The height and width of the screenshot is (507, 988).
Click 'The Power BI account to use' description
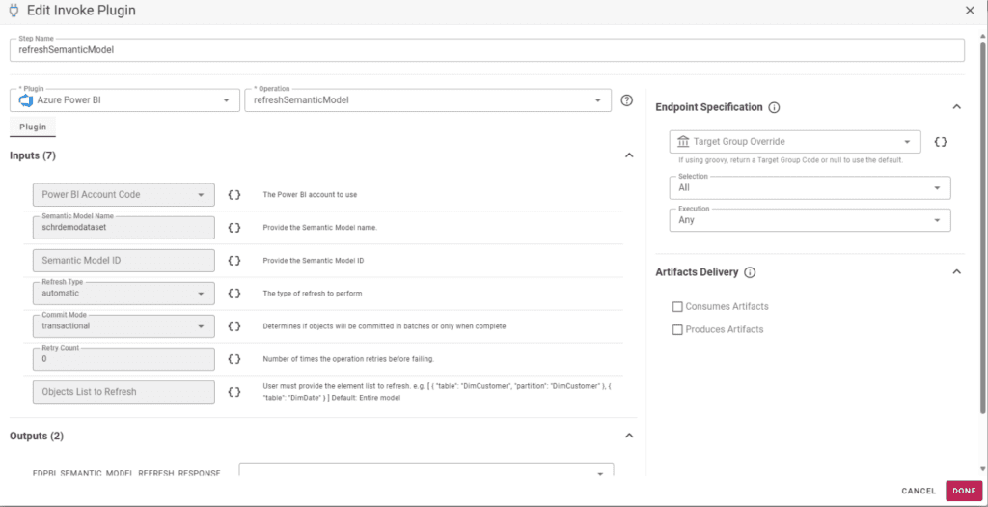[310, 195]
